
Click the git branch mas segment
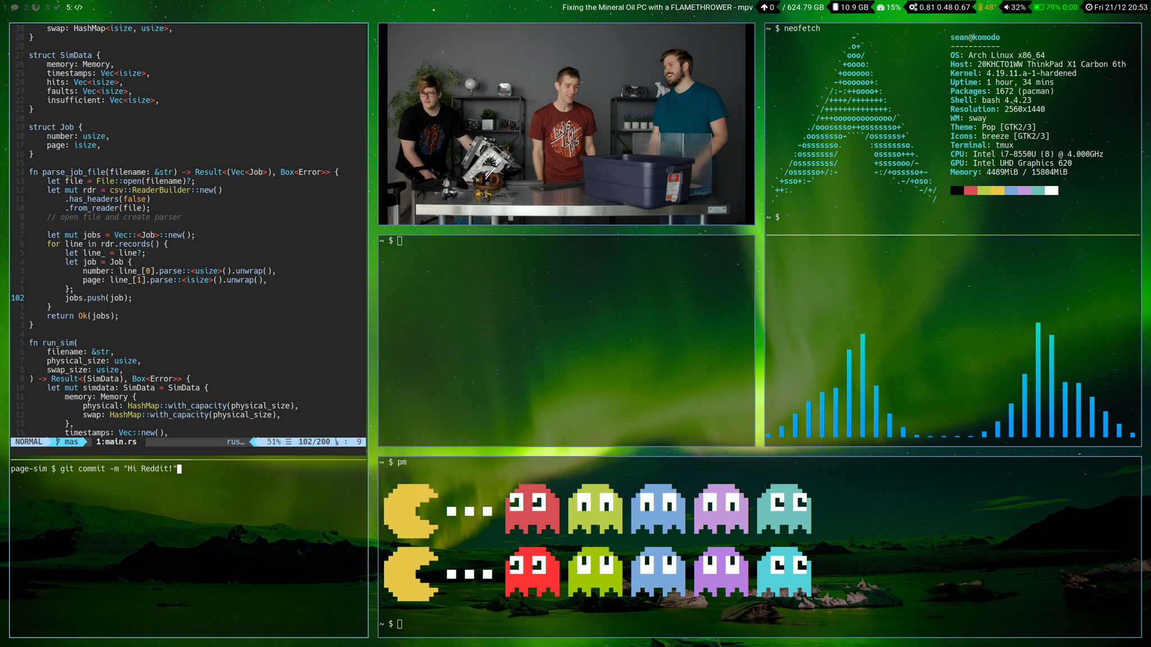(69, 442)
